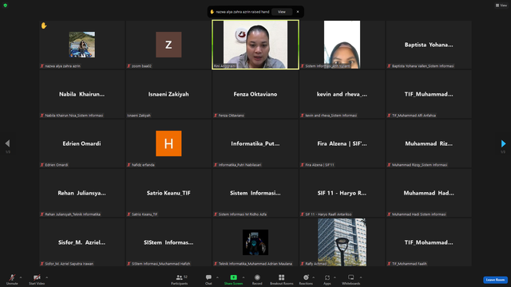Select Nabila Khairun tile
The width and height of the screenshot is (511, 287).
(x=81, y=94)
